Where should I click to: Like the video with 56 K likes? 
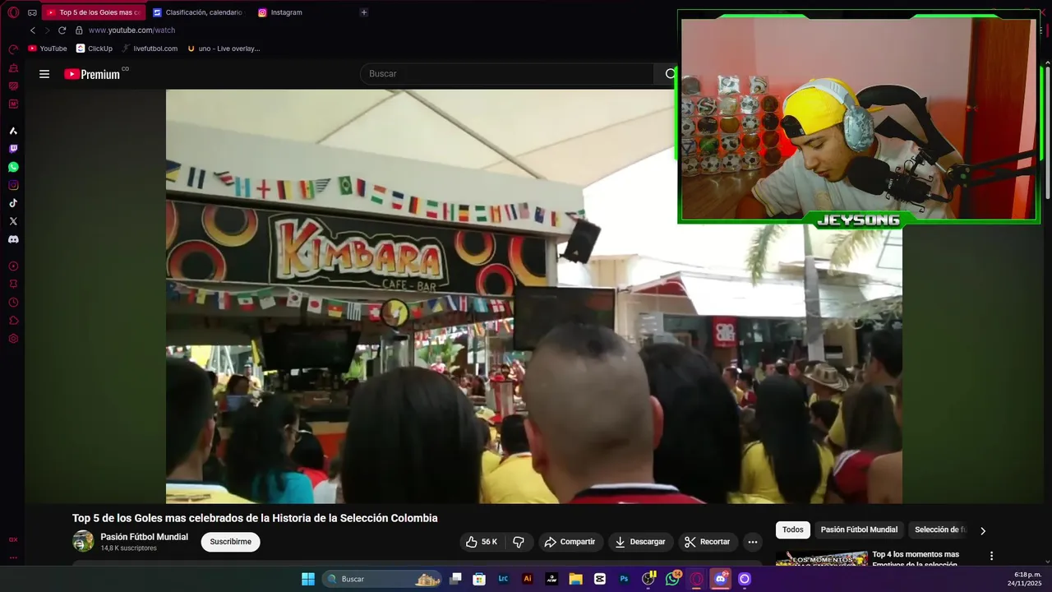pyautogui.click(x=482, y=542)
